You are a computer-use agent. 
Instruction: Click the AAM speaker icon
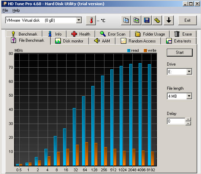click(97, 41)
